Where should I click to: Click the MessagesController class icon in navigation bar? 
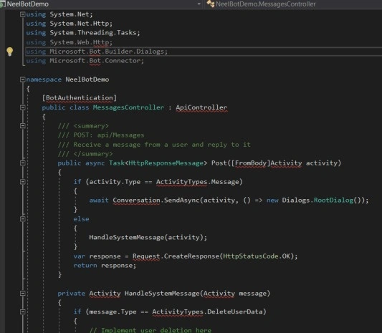tap(210, 4)
